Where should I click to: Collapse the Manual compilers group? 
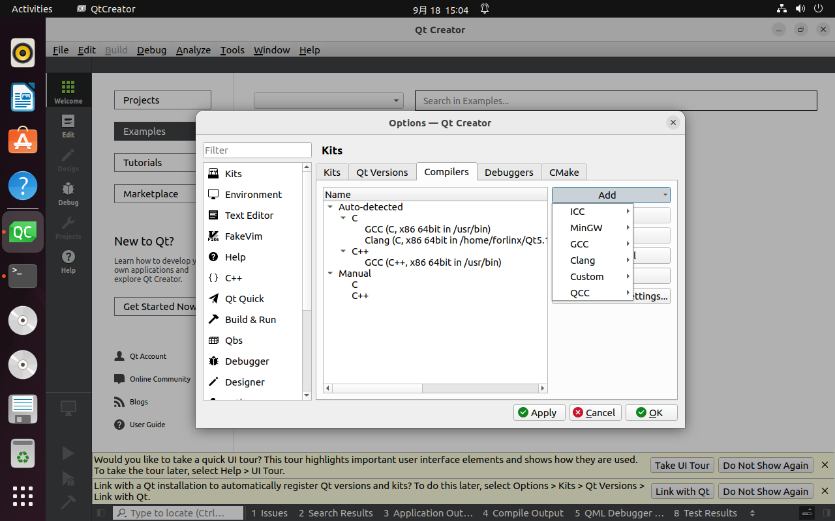pyautogui.click(x=331, y=274)
